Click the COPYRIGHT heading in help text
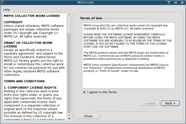Viewport: 186px width, 124px height. (x=13, y=22)
